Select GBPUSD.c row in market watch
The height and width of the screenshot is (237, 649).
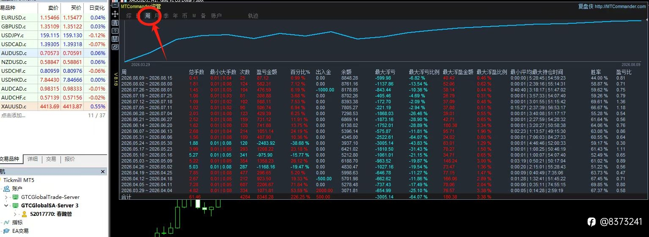click(53, 27)
